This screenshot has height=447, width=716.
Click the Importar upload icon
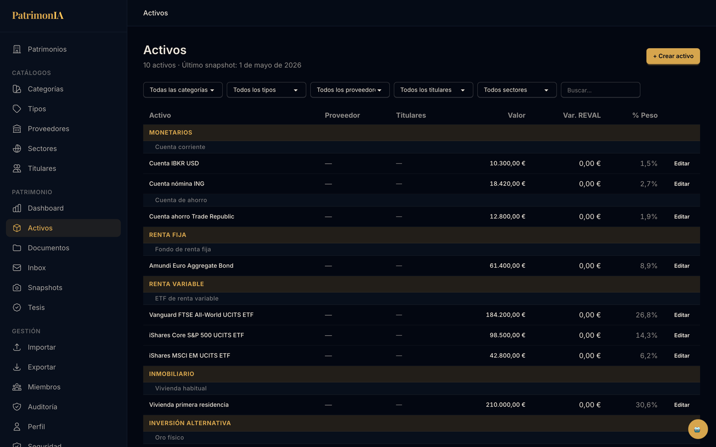click(17, 347)
